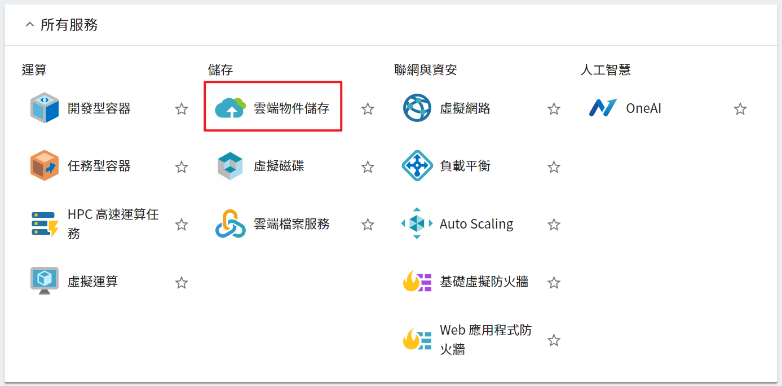Click the OneAI logo icon
Viewport: 782px width, 386px height.
[x=603, y=108]
